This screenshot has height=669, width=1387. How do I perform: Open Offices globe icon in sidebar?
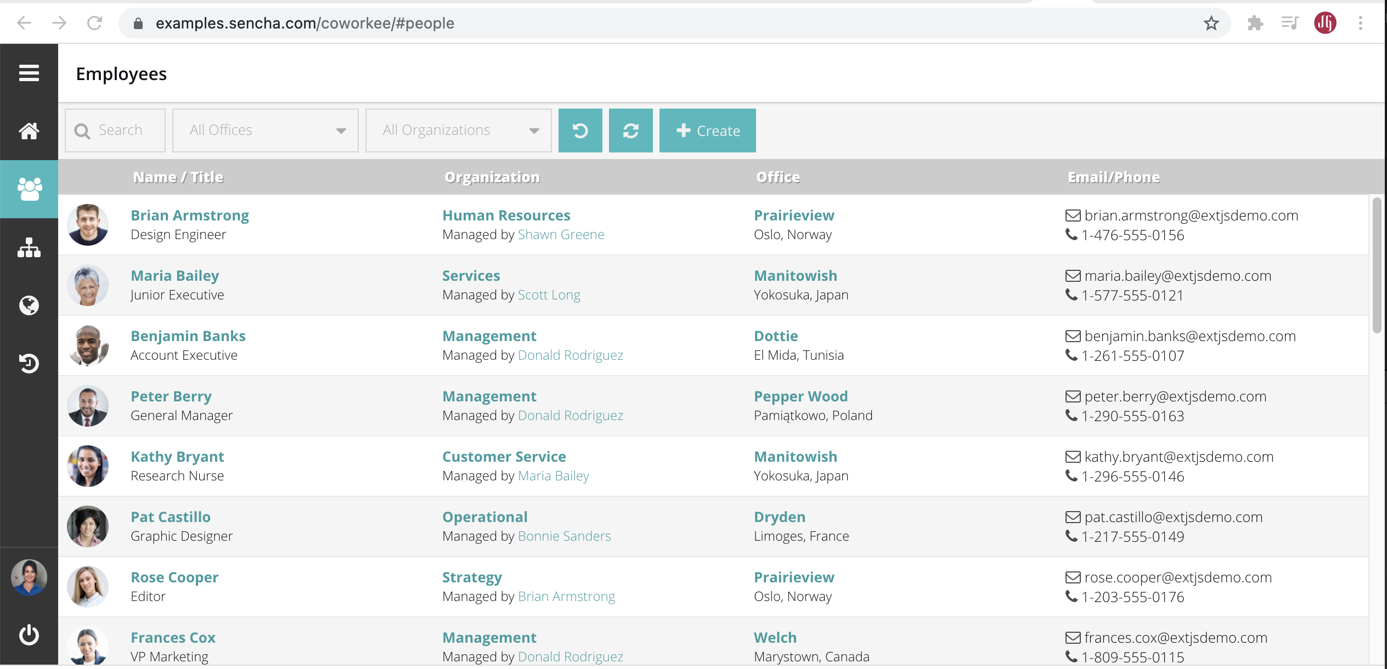(29, 305)
